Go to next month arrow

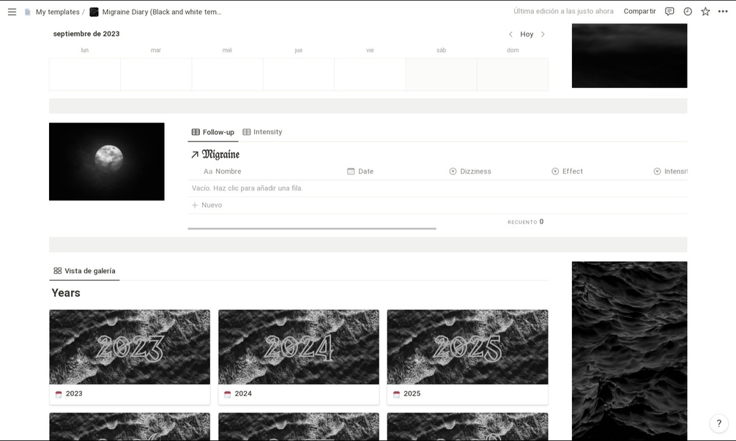pyautogui.click(x=543, y=34)
